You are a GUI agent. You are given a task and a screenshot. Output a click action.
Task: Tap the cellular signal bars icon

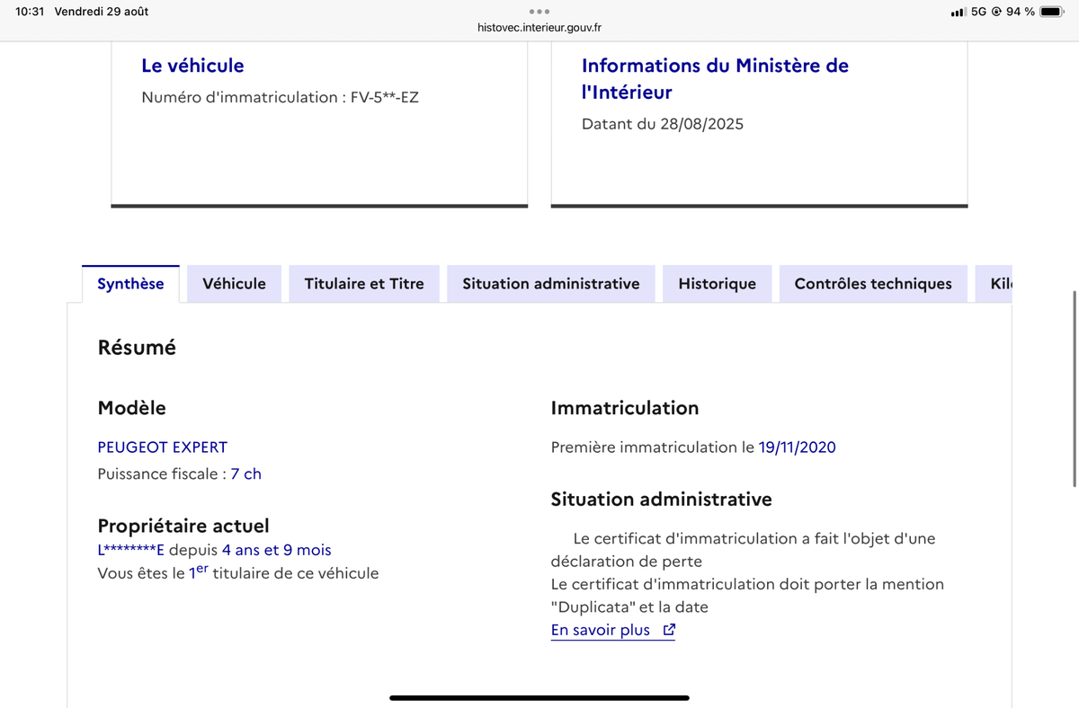tap(959, 12)
